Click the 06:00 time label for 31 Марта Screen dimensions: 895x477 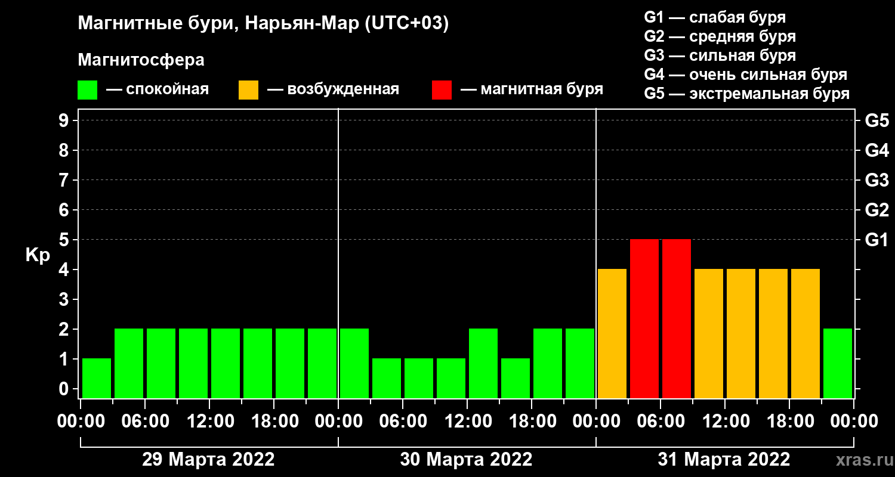[x=661, y=422]
